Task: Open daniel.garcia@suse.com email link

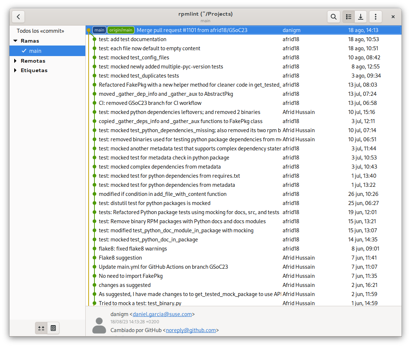Action: click(x=162, y=314)
